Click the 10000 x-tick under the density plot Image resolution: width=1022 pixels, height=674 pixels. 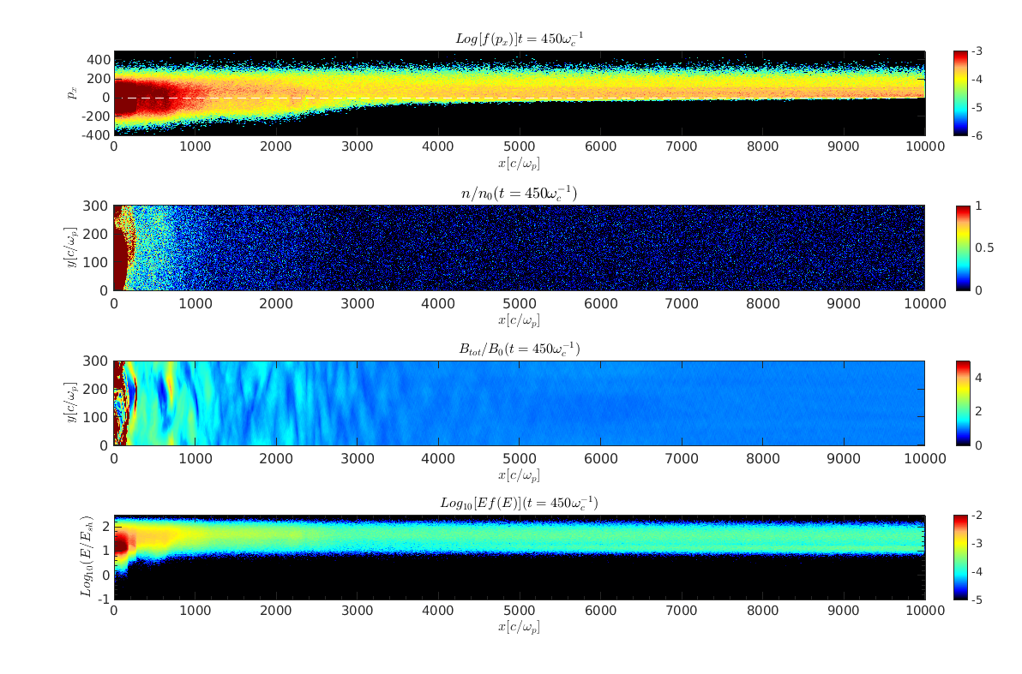tap(925, 303)
